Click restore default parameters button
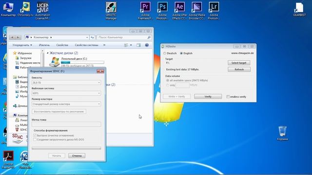Image resolution: width=312 pixels, height=175 pixels. [x=59, y=111]
